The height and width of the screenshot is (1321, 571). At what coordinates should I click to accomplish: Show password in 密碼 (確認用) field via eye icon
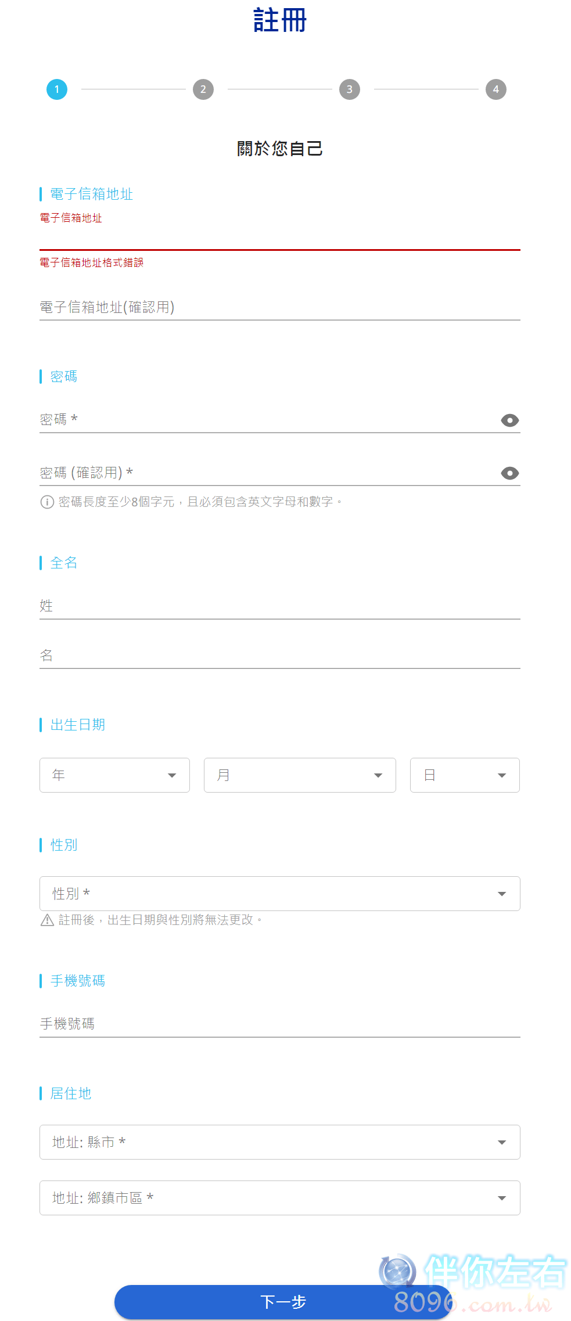pyautogui.click(x=509, y=473)
